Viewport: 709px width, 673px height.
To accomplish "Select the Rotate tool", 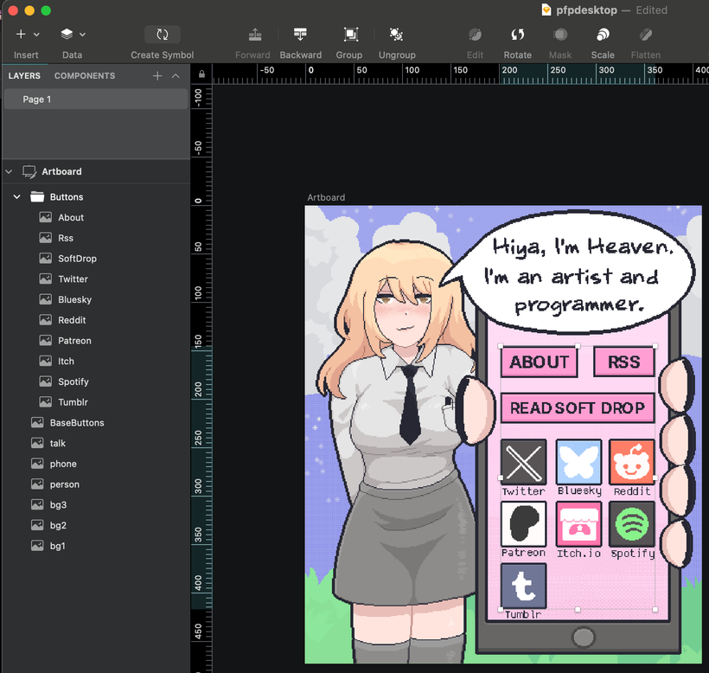I will [518, 35].
